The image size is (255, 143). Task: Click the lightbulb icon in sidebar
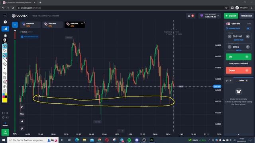click(x=5, y=40)
